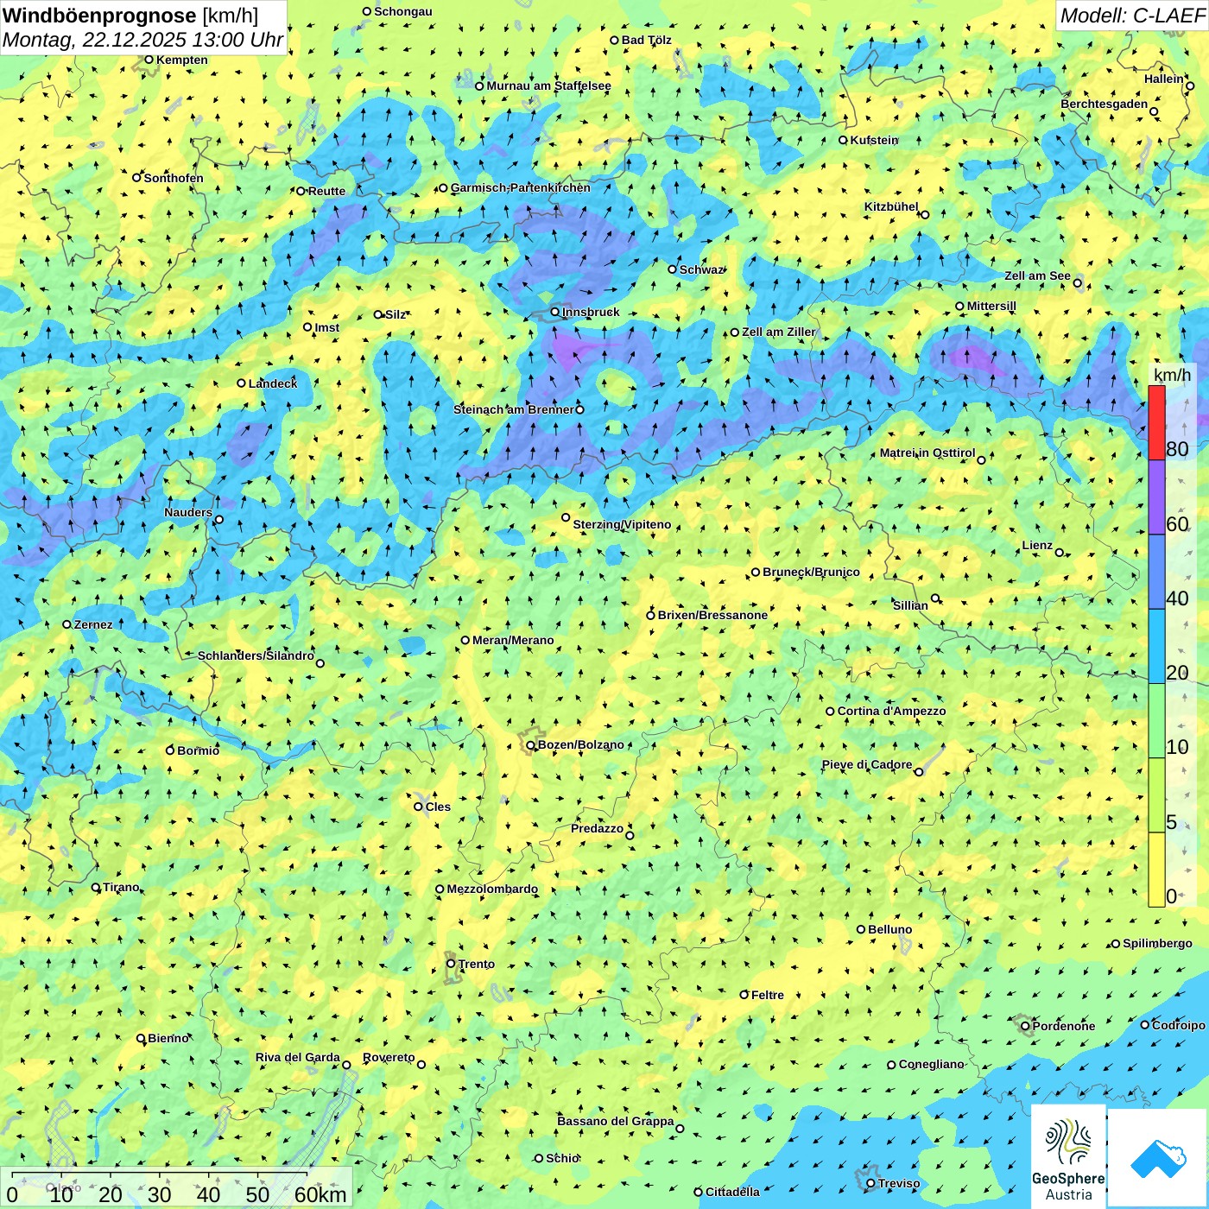The image size is (1209, 1209).
Task: Click the Conegliano label
Action: click(x=932, y=1064)
